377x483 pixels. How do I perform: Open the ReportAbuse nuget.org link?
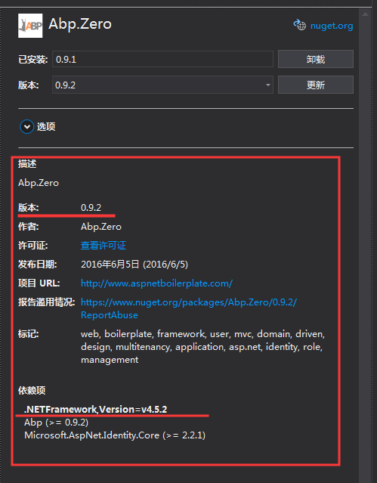point(189,308)
